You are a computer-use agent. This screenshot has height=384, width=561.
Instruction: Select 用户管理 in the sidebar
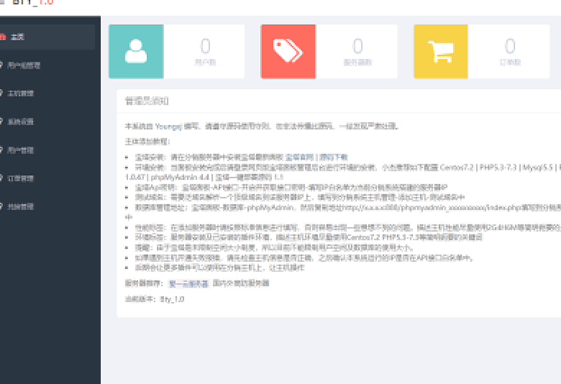[20, 150]
